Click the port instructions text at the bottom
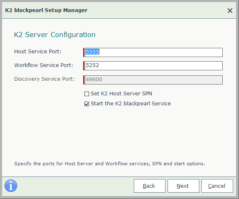This screenshot has height=199, width=239. point(109,164)
